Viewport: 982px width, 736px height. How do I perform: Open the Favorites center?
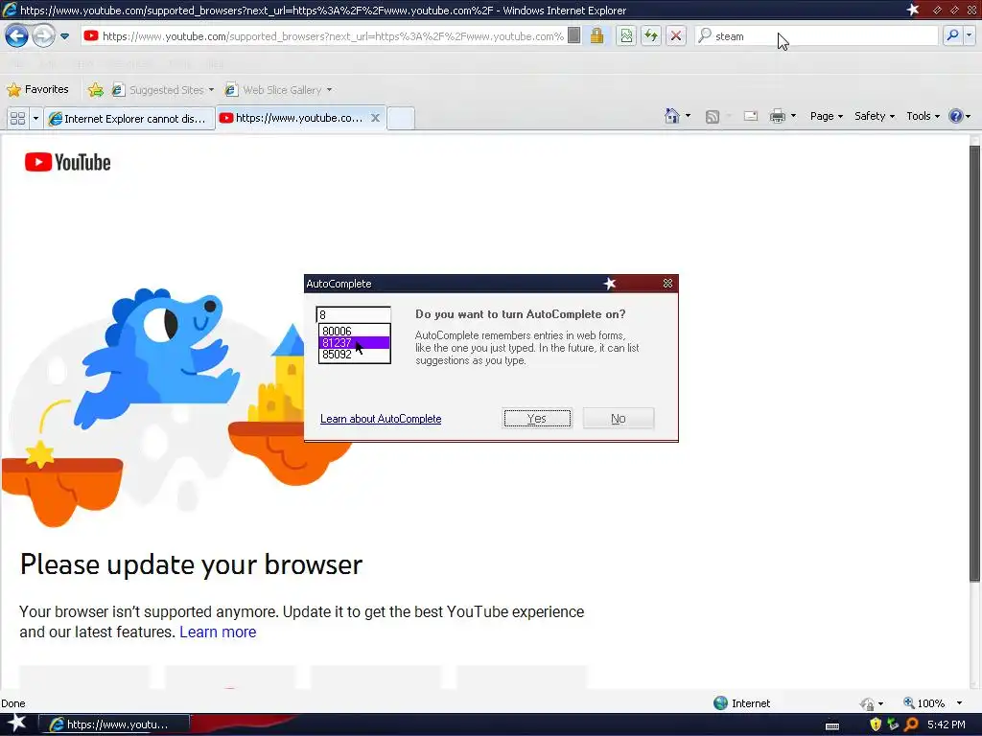37,89
